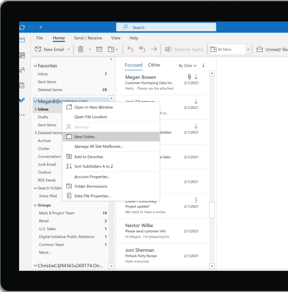This screenshot has width=288, height=292.
Task: Click message list scrollbar down arrow
Action: coord(212,266)
